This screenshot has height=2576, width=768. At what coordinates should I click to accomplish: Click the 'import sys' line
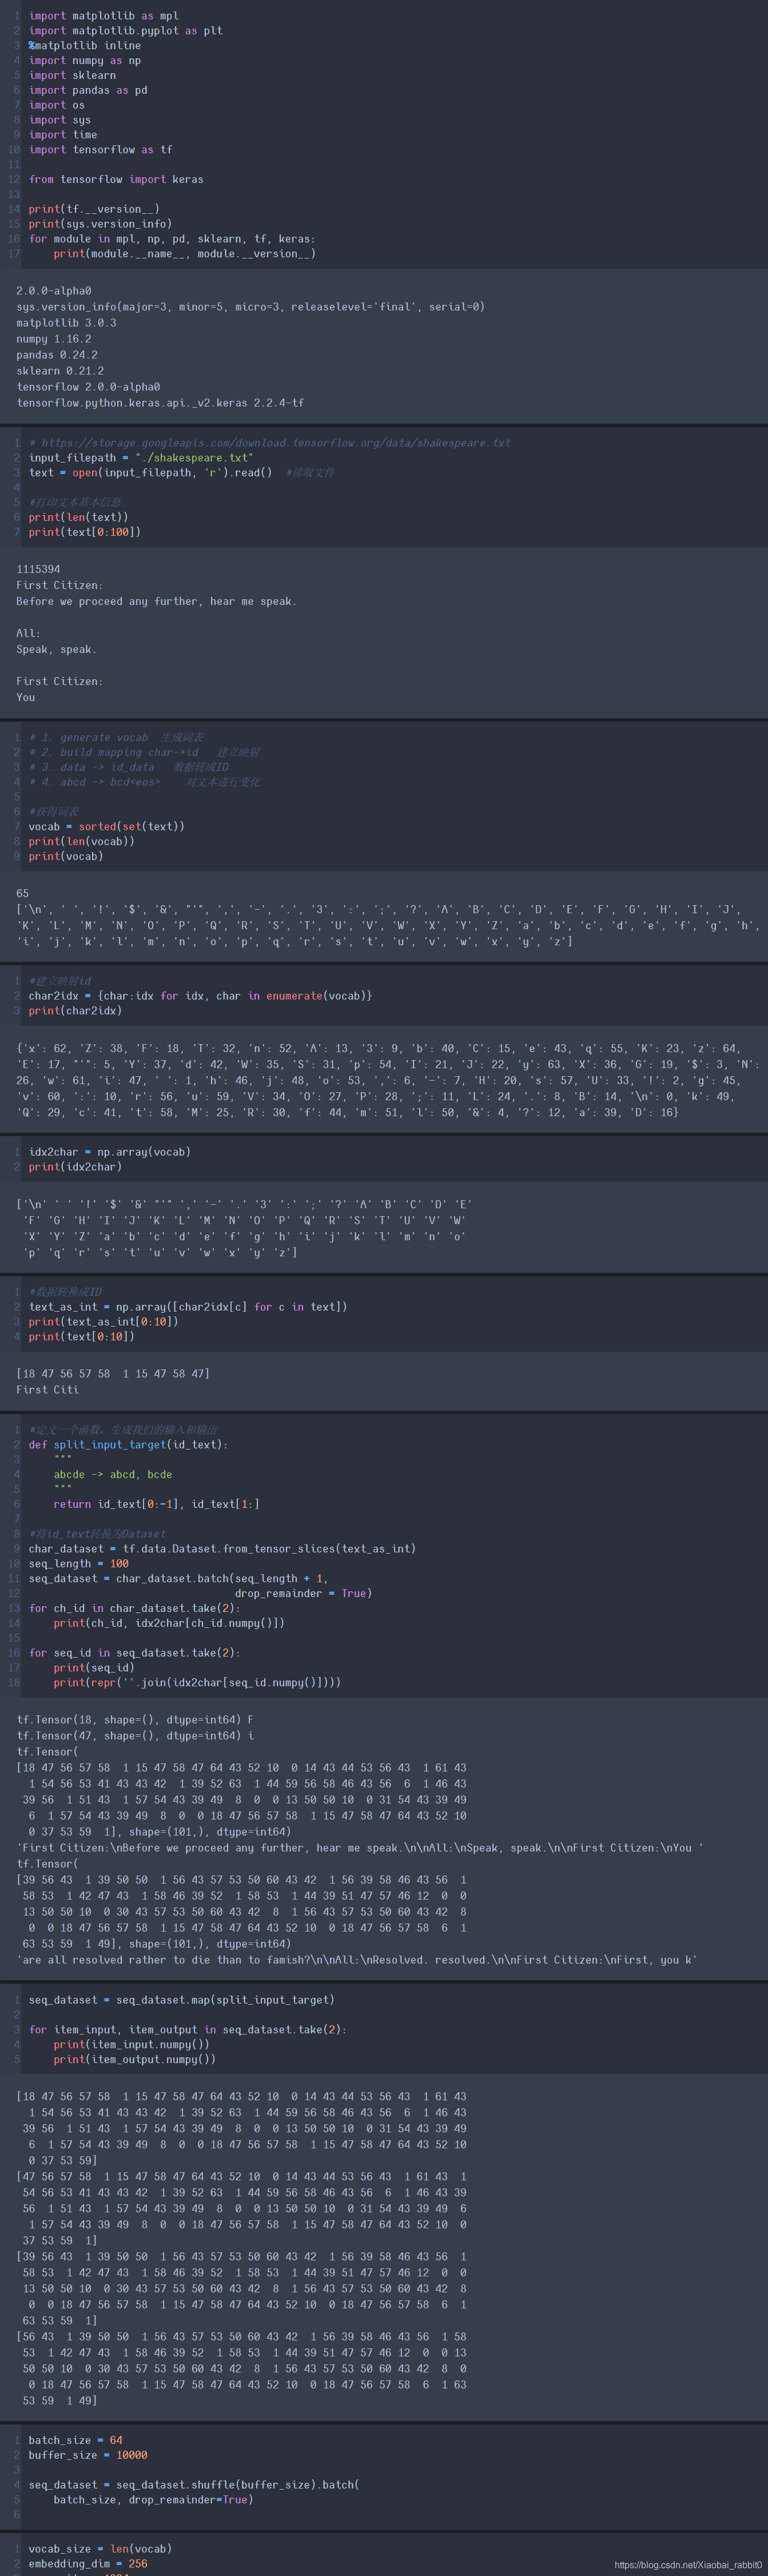(x=60, y=120)
